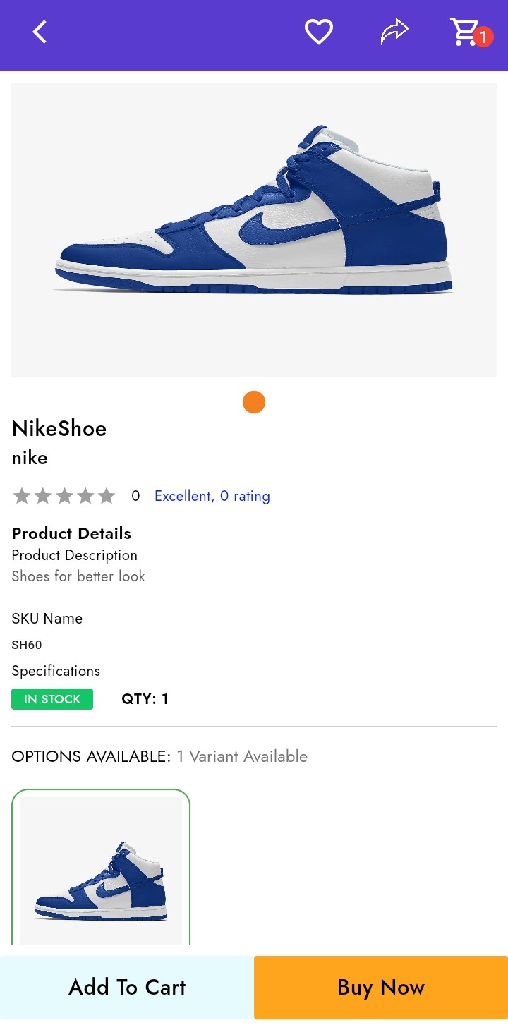Tap the Specifications label
This screenshot has width=508, height=1025.
coord(56,671)
